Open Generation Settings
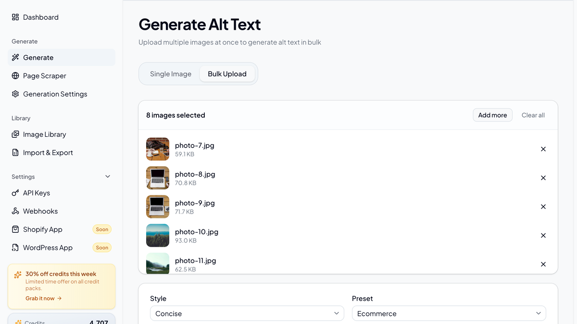The image size is (577, 324). click(x=62, y=94)
